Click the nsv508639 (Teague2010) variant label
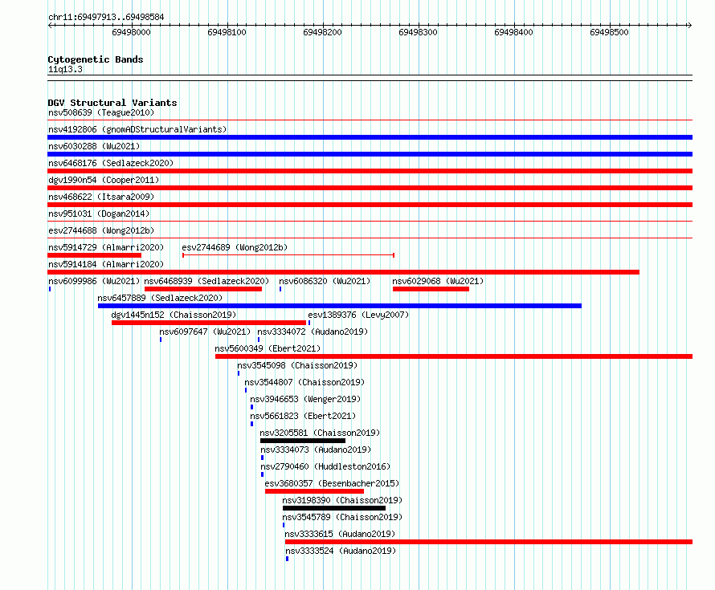715x590 pixels. click(101, 112)
